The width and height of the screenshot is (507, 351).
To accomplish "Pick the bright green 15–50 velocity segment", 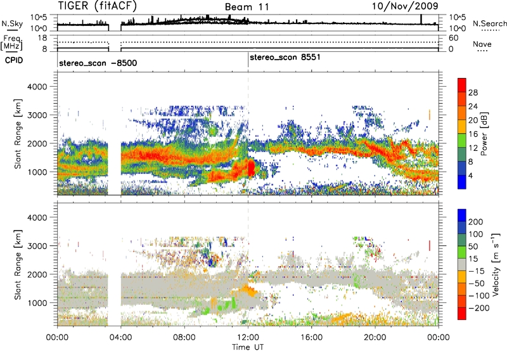I will [x=462, y=252].
